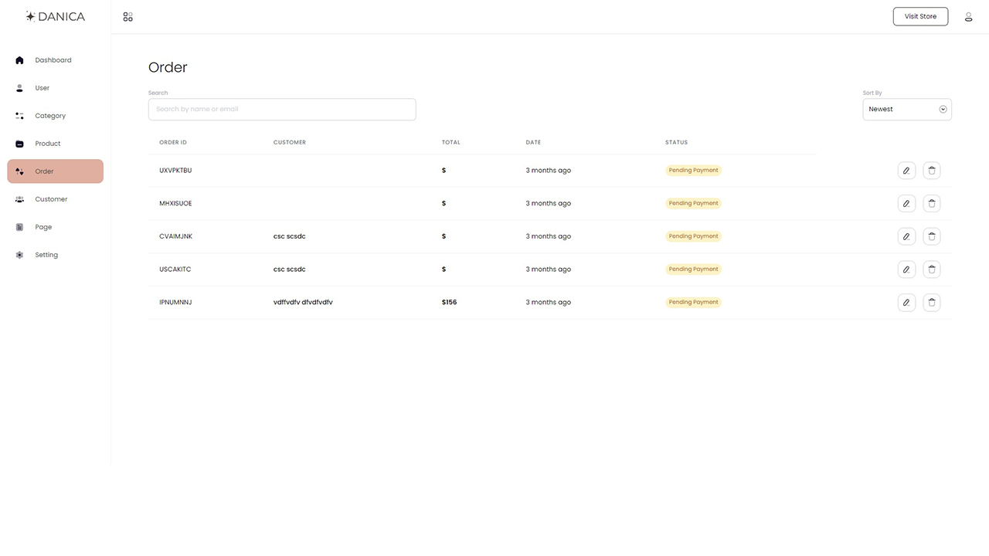The width and height of the screenshot is (989, 556).
Task: Click the DANICA logo
Action: pyautogui.click(x=55, y=16)
